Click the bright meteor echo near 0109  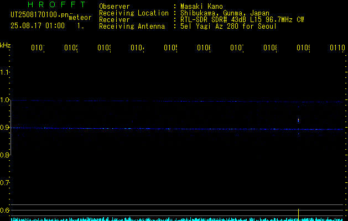pyautogui.click(x=298, y=120)
